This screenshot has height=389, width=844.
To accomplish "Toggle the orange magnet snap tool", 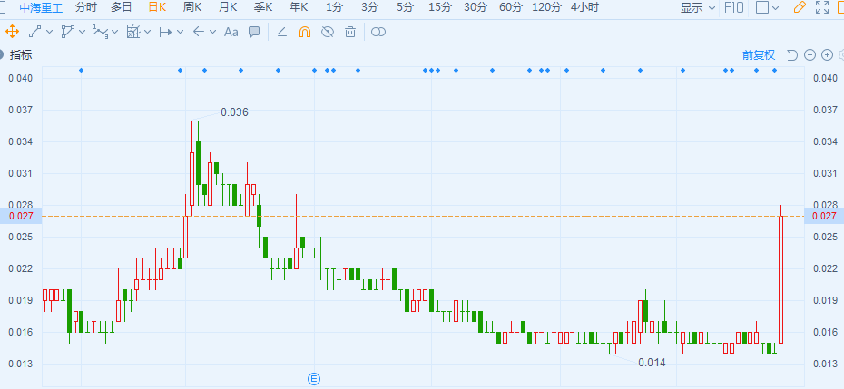I will pyautogui.click(x=305, y=32).
